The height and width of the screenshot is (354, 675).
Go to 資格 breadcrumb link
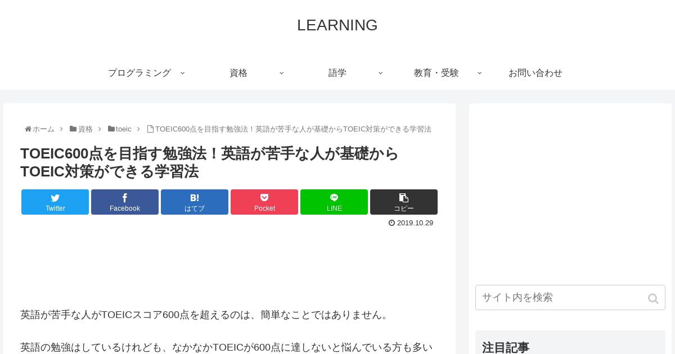coord(85,129)
